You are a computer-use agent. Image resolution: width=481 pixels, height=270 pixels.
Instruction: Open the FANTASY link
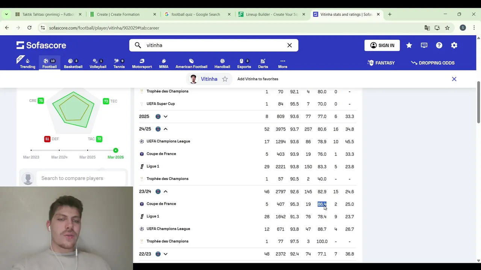click(x=381, y=63)
